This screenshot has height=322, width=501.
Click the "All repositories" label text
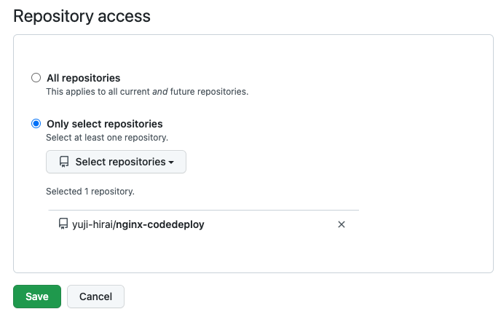83,78
